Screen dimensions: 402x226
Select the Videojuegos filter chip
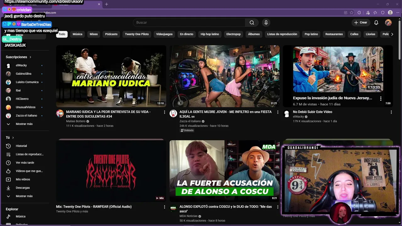164,34
